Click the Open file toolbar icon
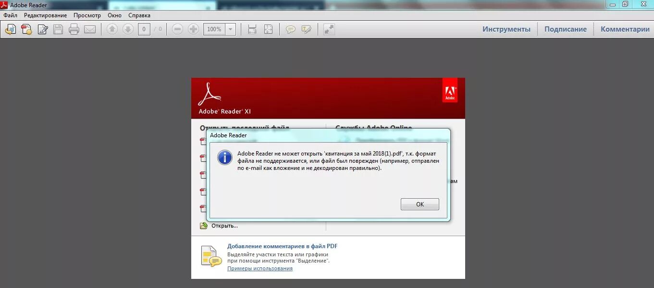 [10, 29]
